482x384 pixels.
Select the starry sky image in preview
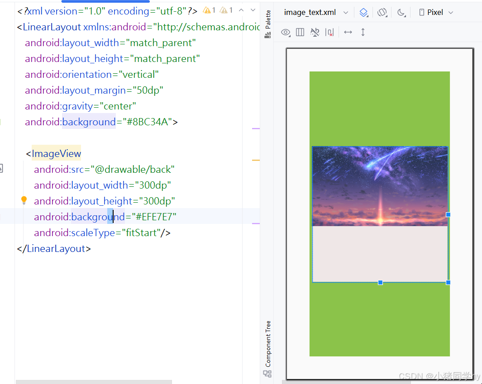(380, 186)
